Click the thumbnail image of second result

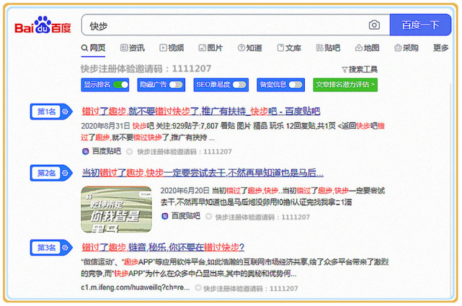pyautogui.click(x=116, y=210)
